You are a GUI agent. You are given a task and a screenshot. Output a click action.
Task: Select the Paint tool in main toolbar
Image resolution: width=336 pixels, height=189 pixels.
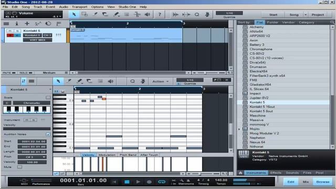coord(116,14)
